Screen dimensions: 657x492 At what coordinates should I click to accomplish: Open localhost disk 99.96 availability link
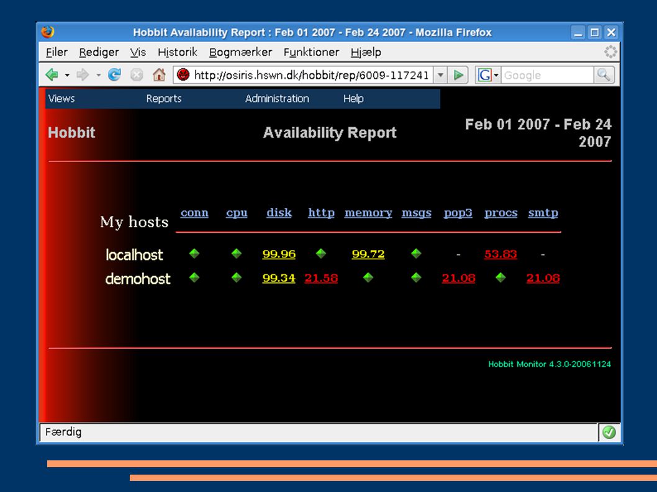point(279,254)
